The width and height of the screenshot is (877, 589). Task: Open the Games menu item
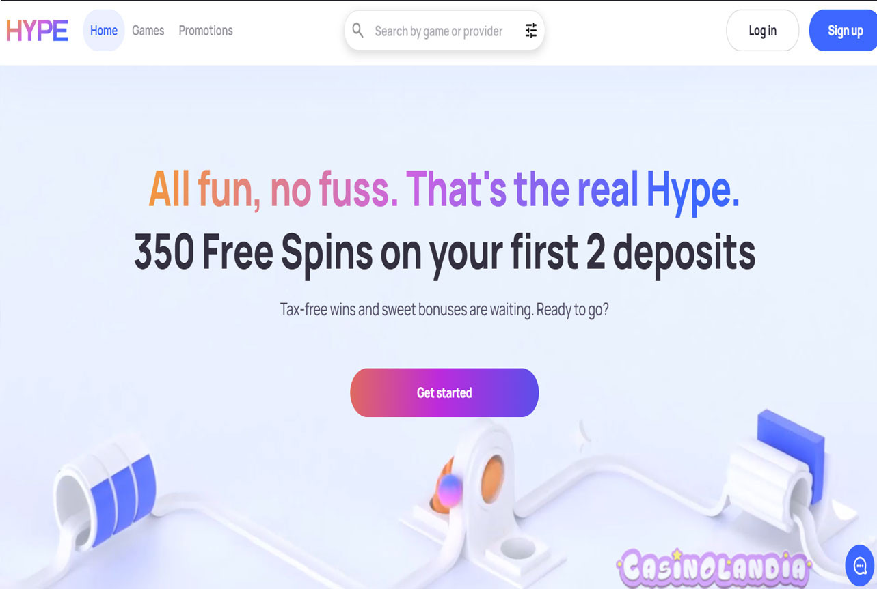tap(148, 31)
